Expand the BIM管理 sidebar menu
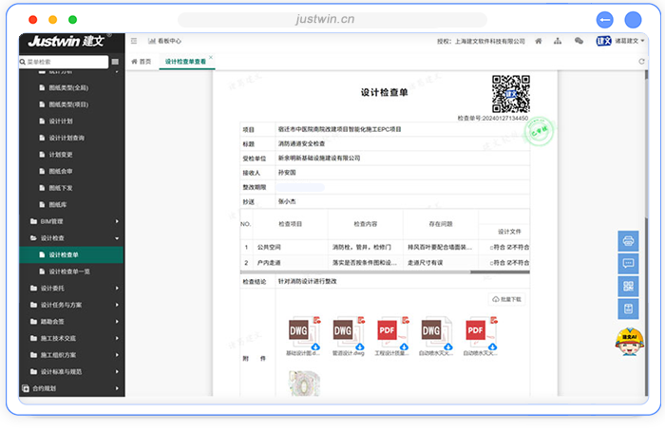Screen dimensions: 665x431 tap(71, 221)
